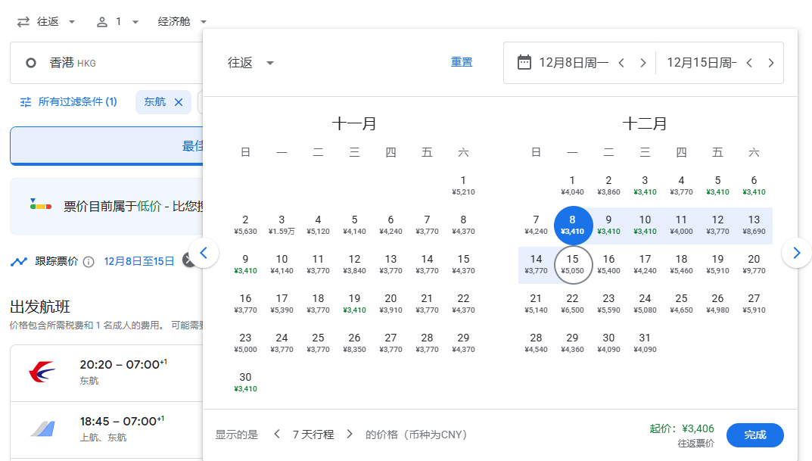This screenshot has width=812, height=461.
Task: Select the 20:20 – 07:00 China Eastern flight
Action: [106, 372]
